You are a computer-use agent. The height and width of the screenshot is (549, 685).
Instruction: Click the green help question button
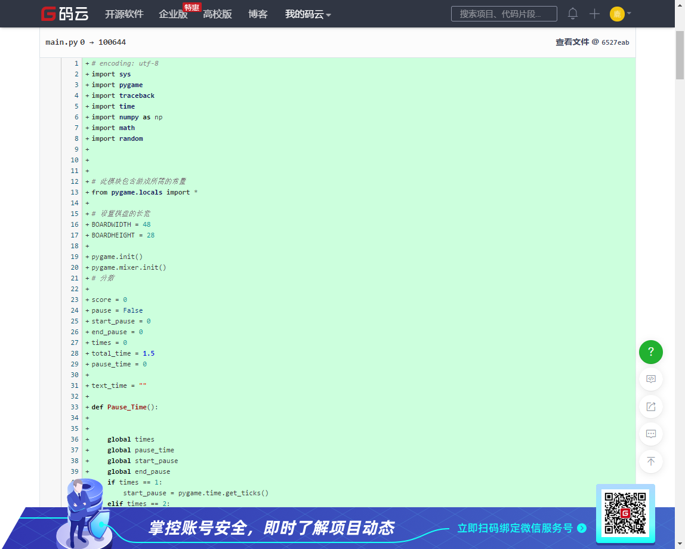click(x=651, y=352)
